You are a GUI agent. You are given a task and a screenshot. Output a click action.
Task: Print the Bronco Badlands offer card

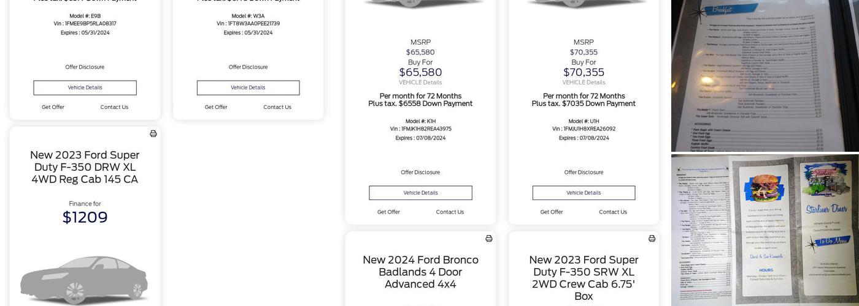[489, 239]
